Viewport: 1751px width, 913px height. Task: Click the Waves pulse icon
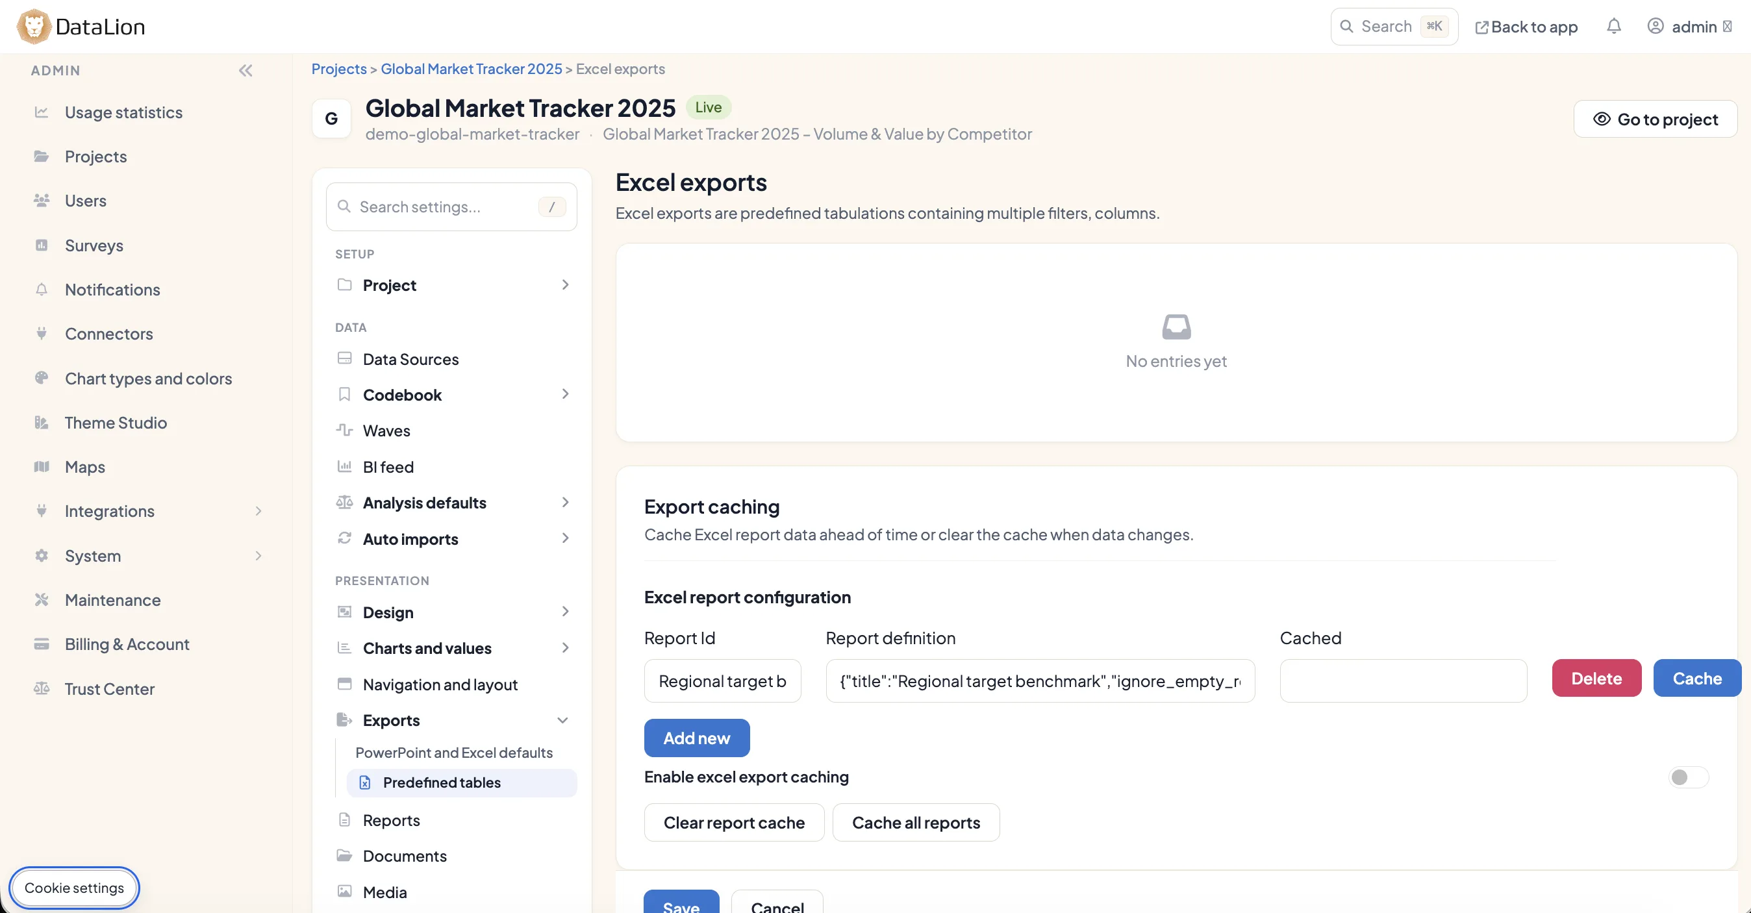(345, 431)
